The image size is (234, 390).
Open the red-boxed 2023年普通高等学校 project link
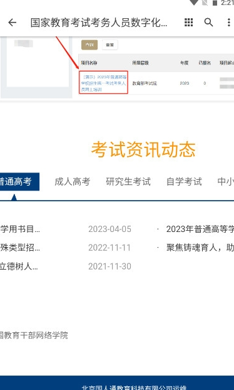(103, 83)
